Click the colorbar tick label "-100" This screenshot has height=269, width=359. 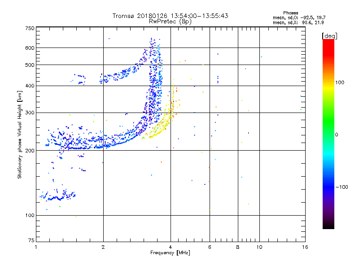pyautogui.click(x=341, y=187)
